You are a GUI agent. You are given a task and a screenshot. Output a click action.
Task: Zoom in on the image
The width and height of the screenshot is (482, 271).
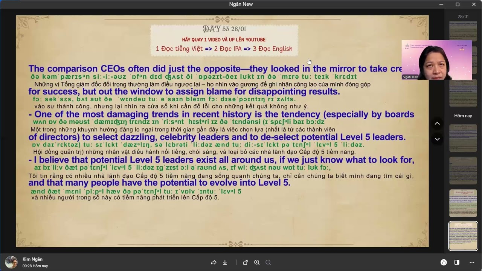(257, 262)
